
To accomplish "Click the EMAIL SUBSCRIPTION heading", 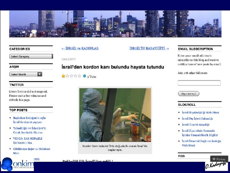I will pos(195,49).
